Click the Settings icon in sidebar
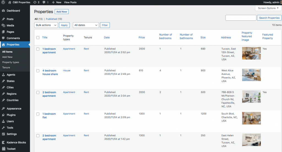 [x=3, y=134]
